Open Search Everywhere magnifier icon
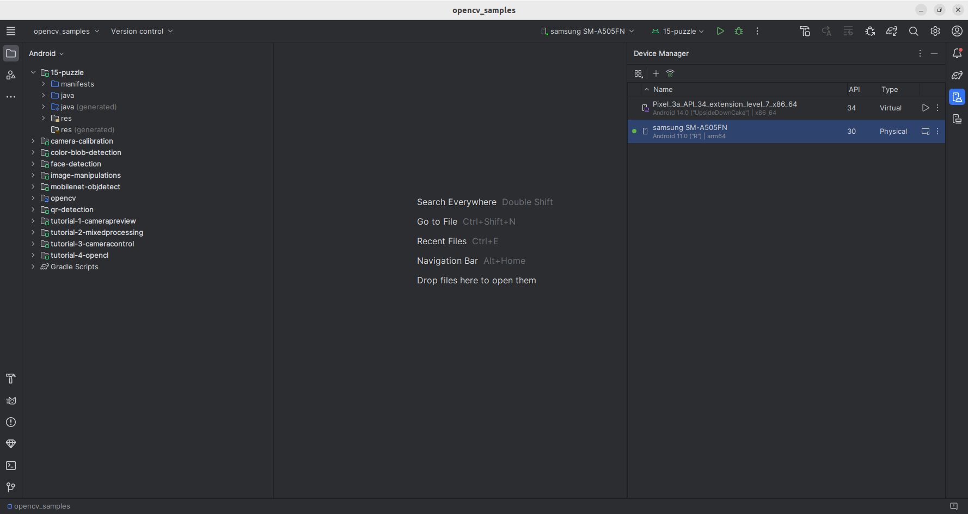This screenshot has width=968, height=514. (x=914, y=31)
